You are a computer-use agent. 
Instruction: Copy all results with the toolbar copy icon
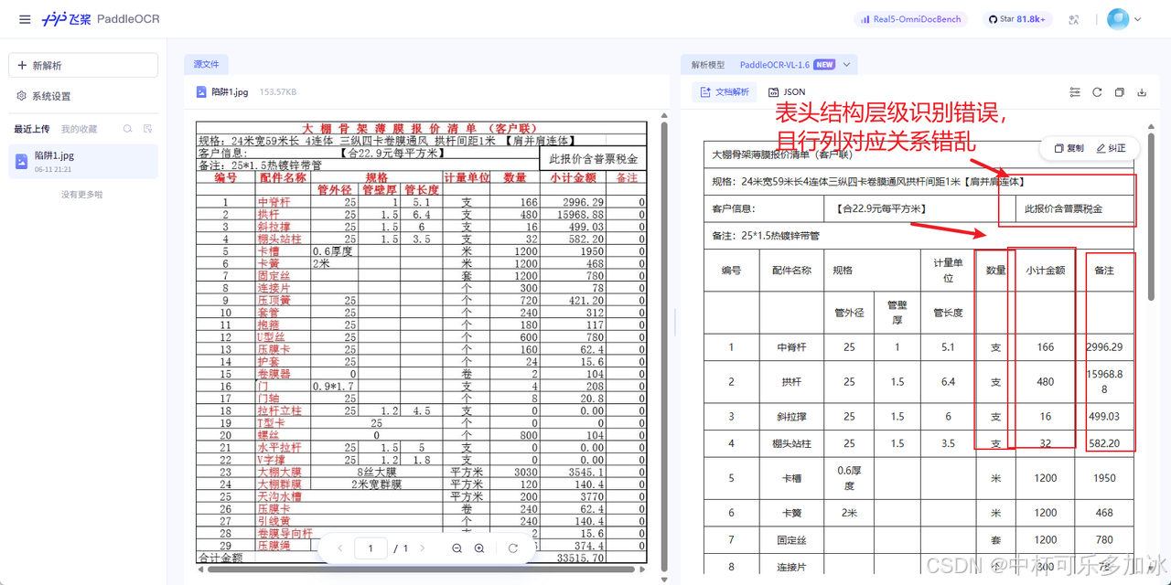pyautogui.click(x=1120, y=92)
